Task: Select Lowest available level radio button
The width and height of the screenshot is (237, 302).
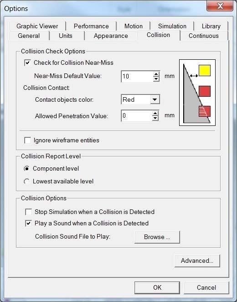Action: 27,182
